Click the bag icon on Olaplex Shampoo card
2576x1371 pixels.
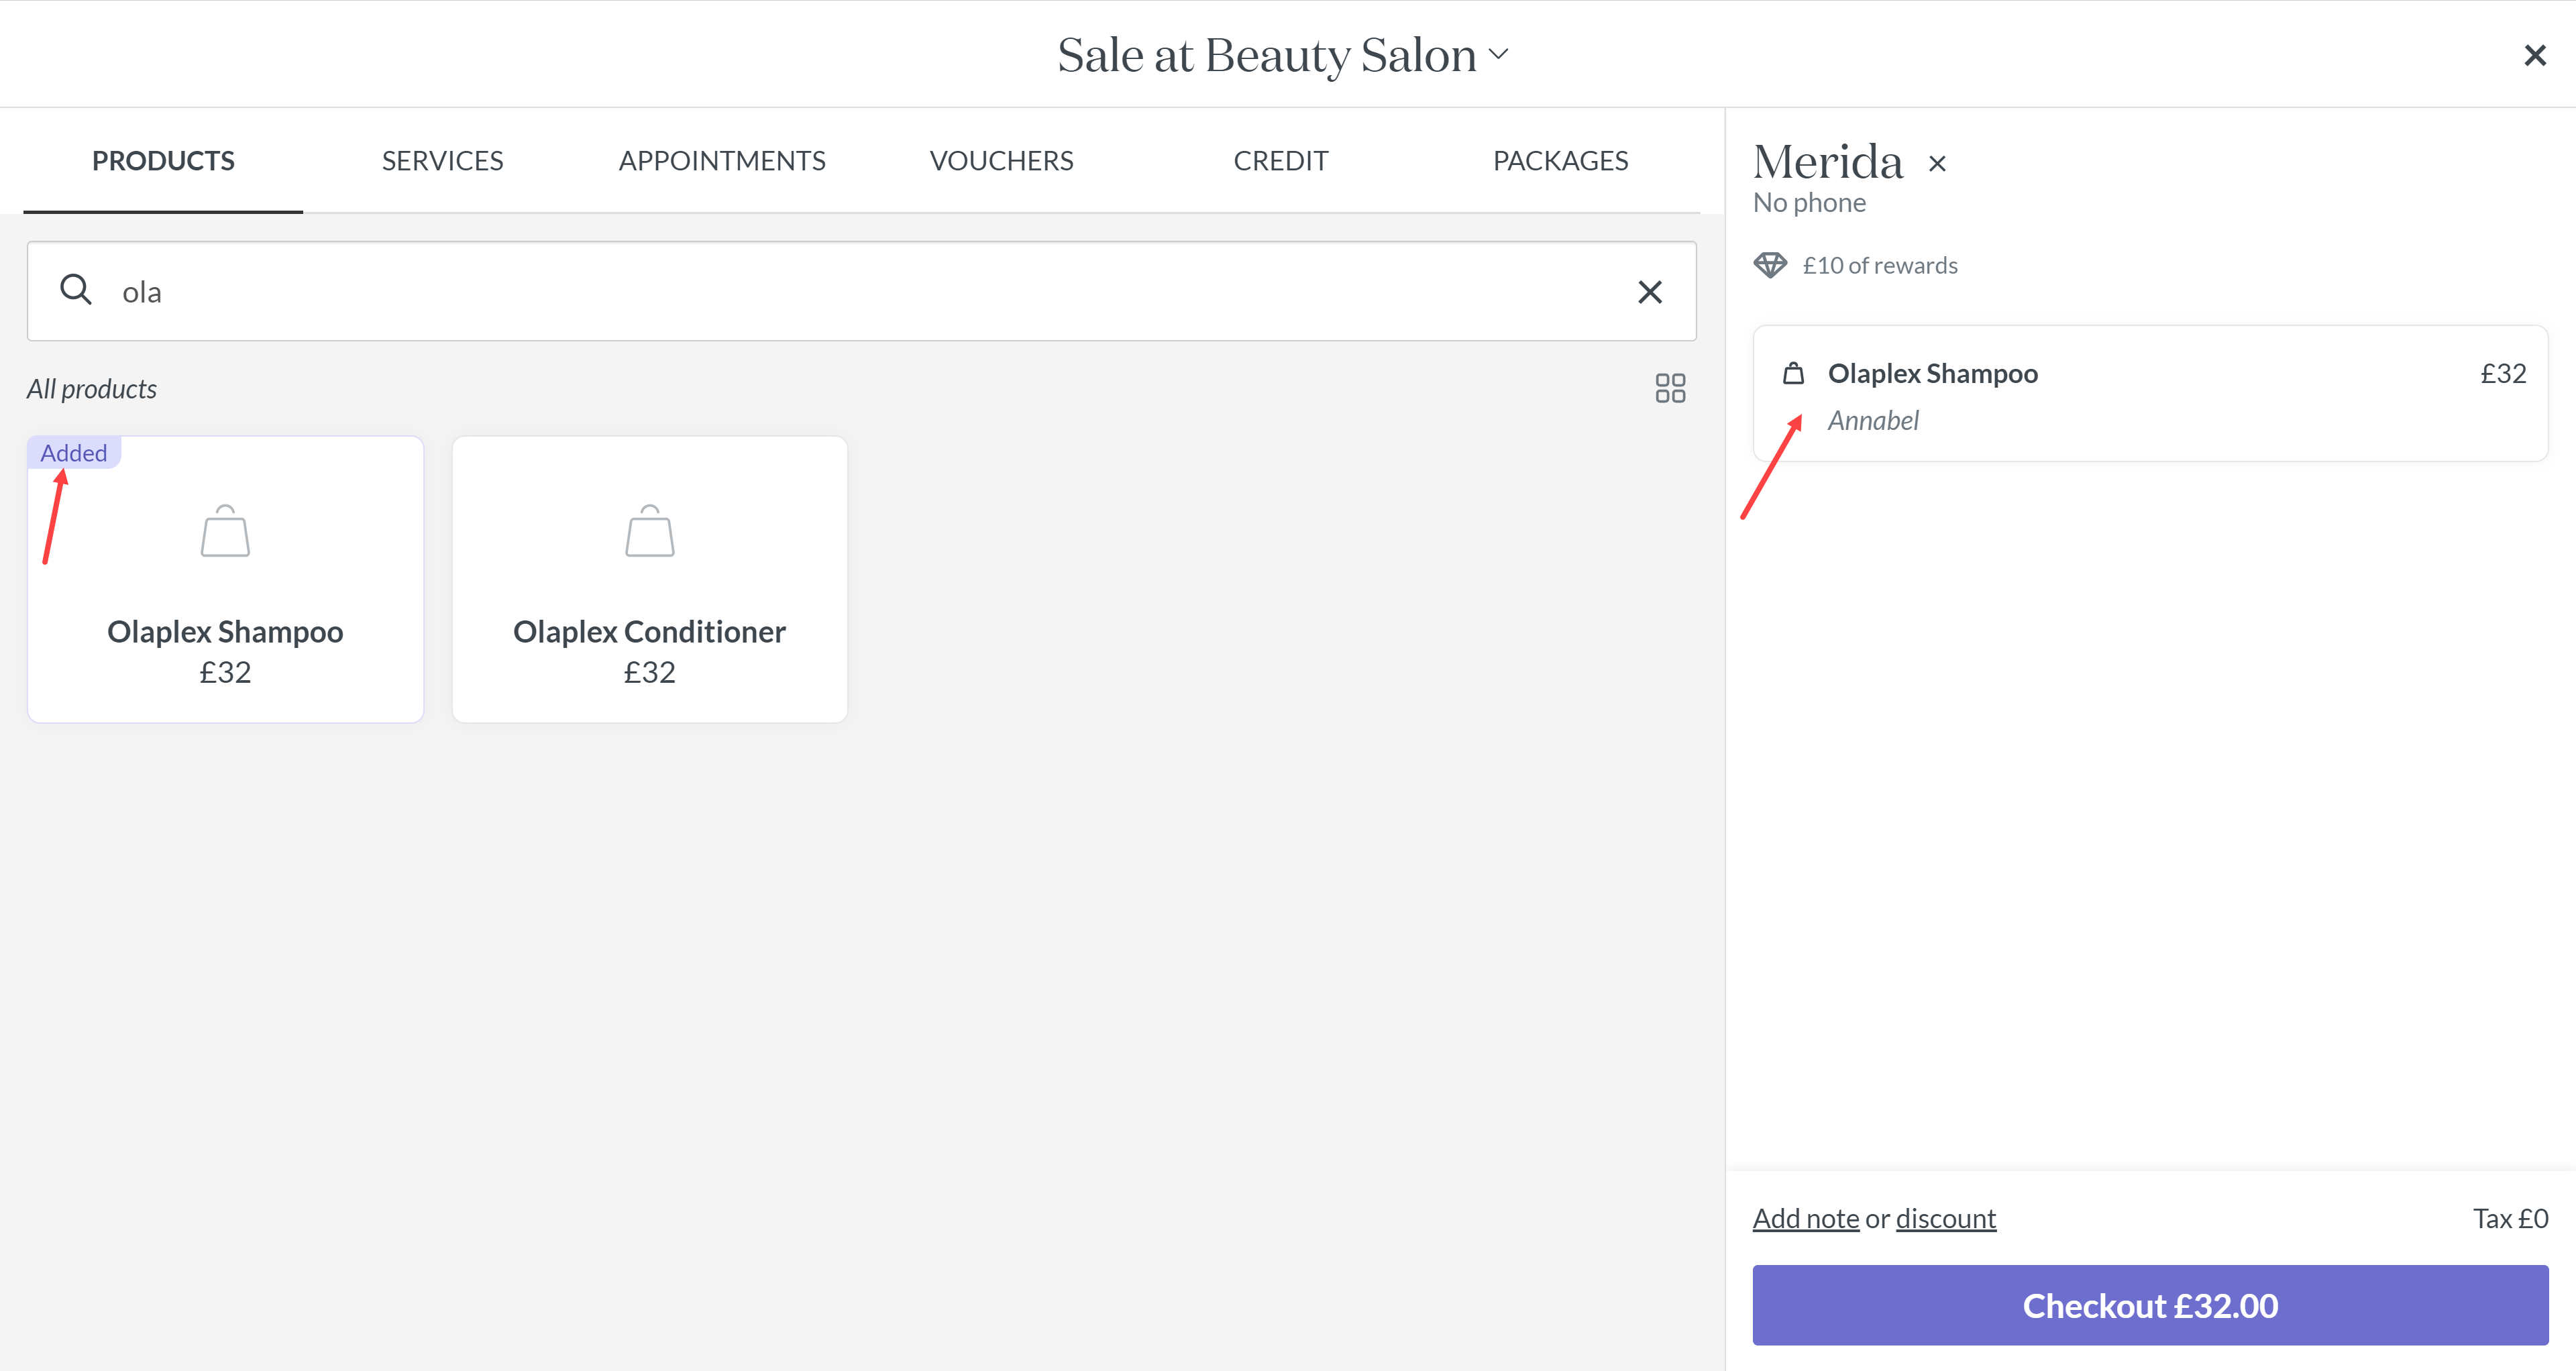click(225, 531)
